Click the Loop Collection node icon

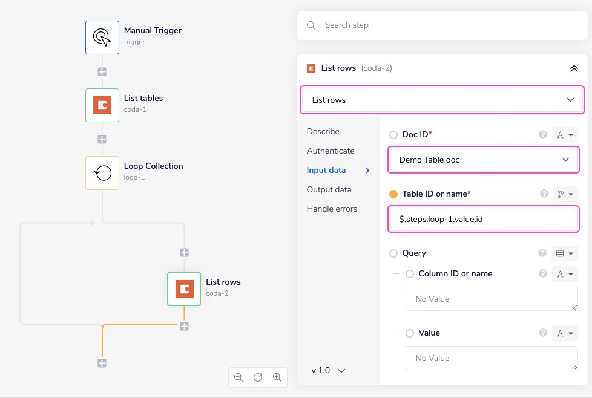[x=102, y=172]
